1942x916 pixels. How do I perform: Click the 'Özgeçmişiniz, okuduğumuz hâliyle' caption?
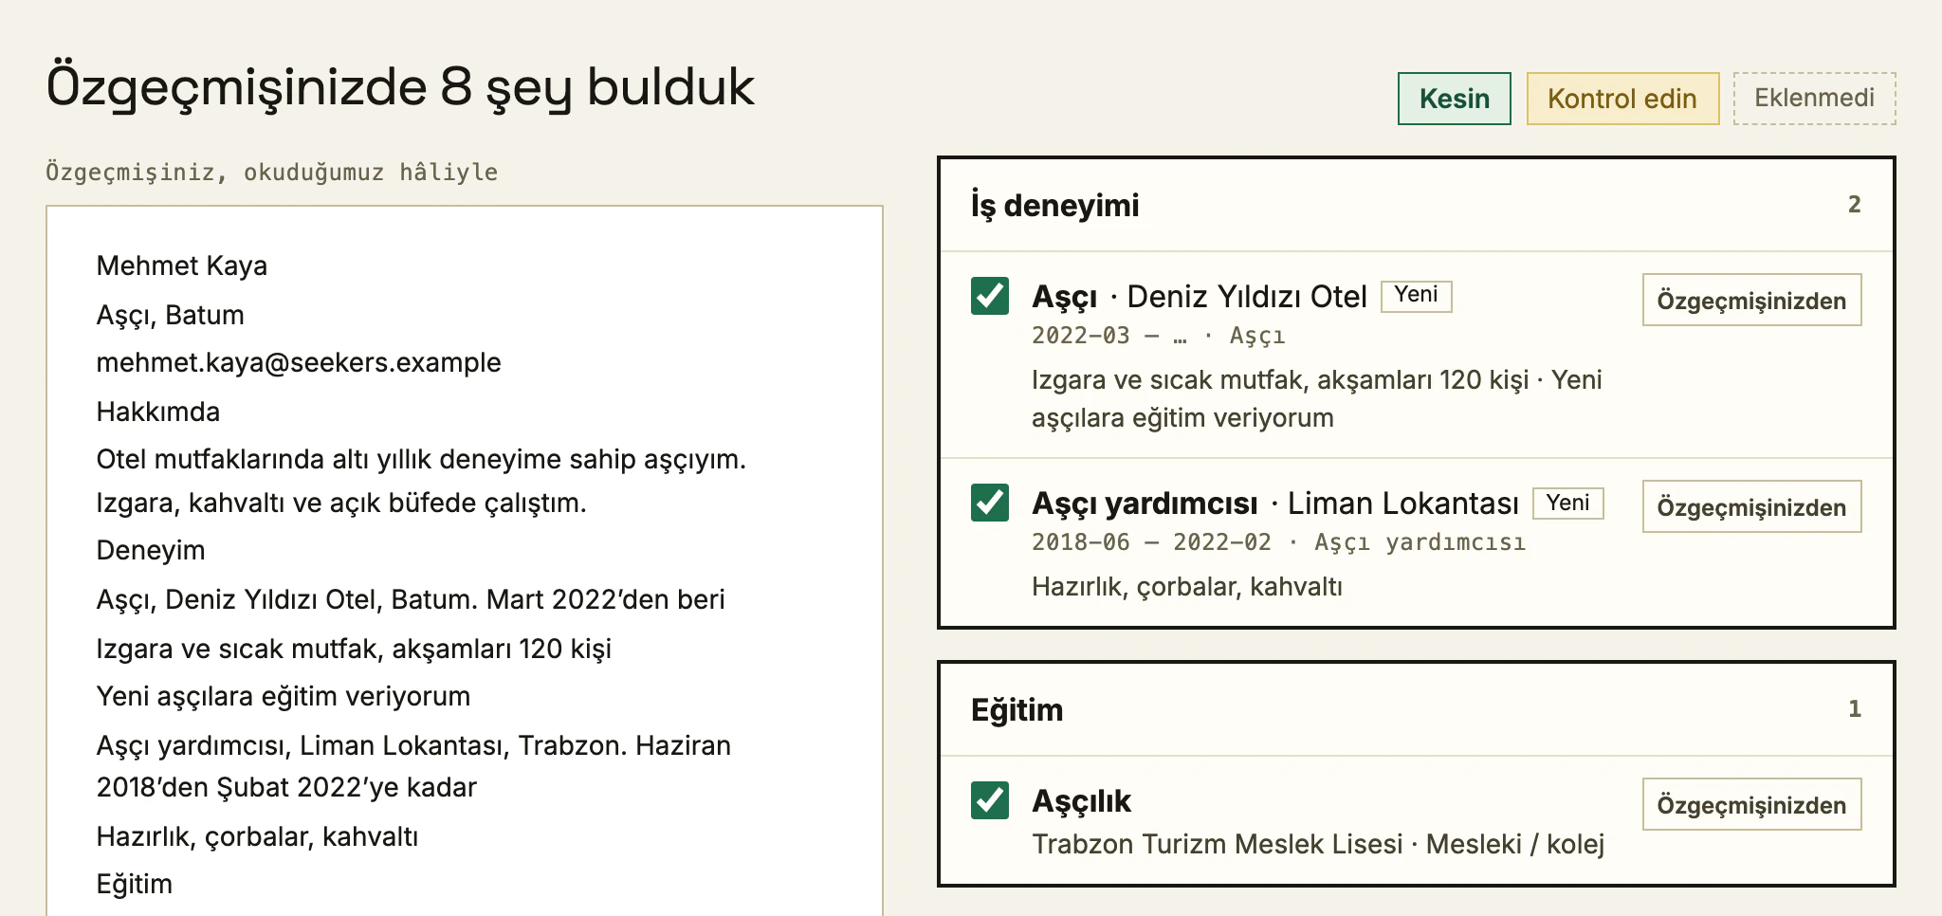tap(271, 173)
